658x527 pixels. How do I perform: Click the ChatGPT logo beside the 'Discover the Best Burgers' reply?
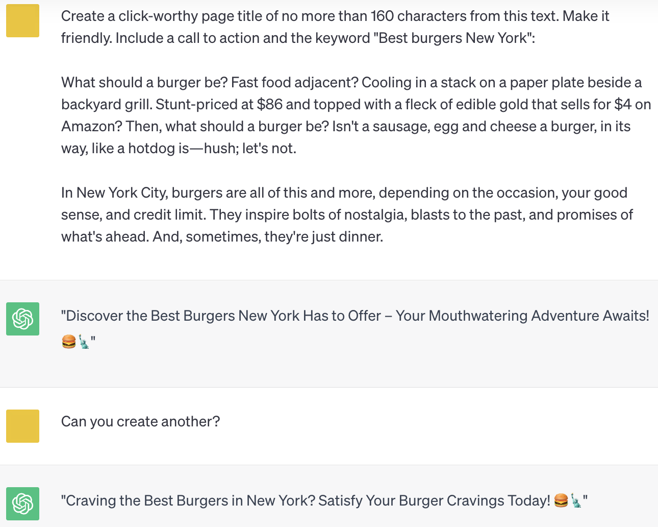click(x=22, y=319)
